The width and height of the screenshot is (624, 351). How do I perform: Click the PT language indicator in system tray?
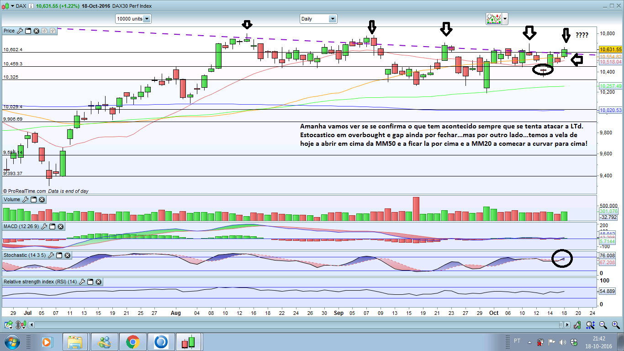click(x=517, y=341)
